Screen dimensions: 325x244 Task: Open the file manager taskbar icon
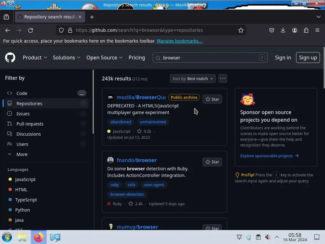click(x=22, y=237)
